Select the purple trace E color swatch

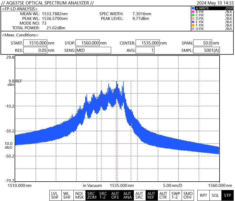pyautogui.click(x=193, y=22)
